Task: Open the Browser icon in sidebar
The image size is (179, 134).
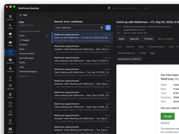Action: [x=10, y=16]
